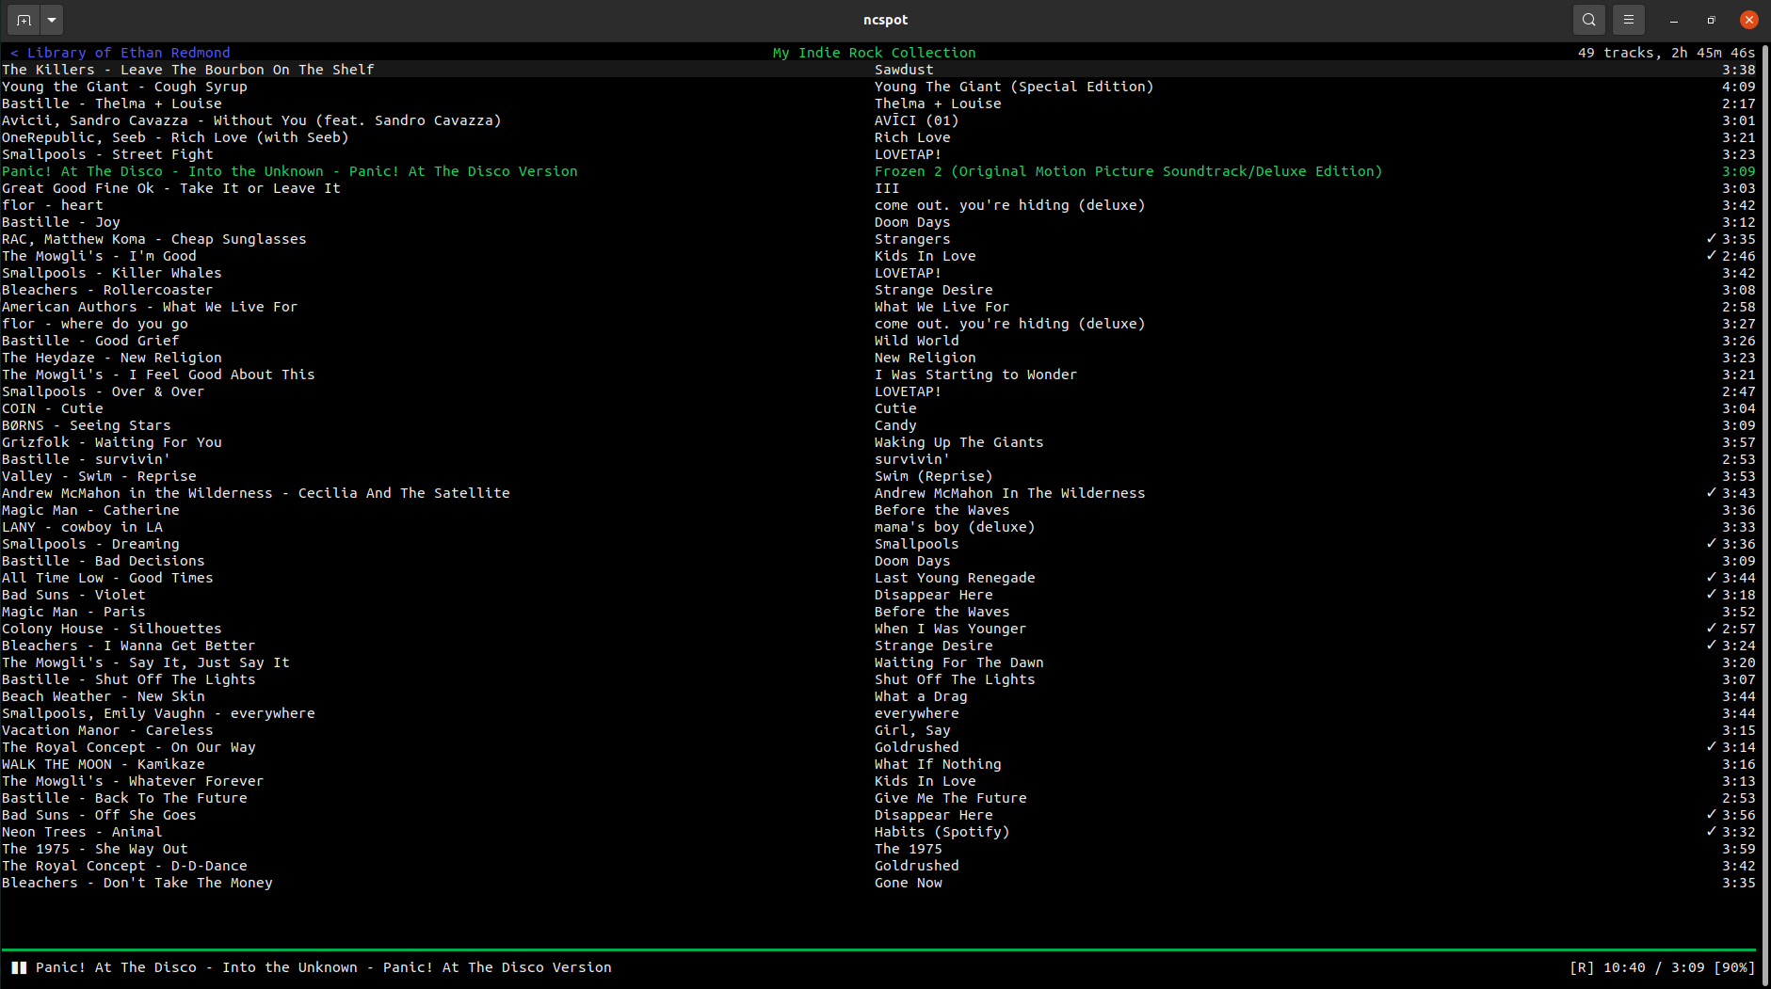This screenshot has height=989, width=1771.
Task: Select flor - where do you go
Action: point(878,324)
